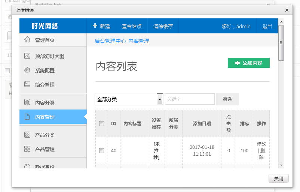Open the 全部分类 category dropdown
Screen dimensions: 300x192
click(126, 99)
